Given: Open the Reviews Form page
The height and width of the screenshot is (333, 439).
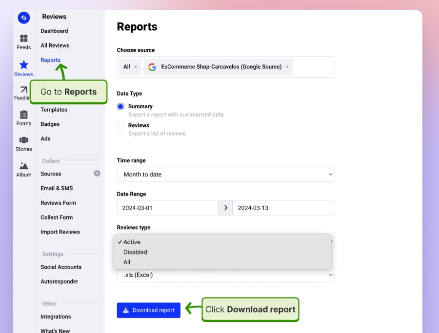Looking at the screenshot, I should click(58, 203).
